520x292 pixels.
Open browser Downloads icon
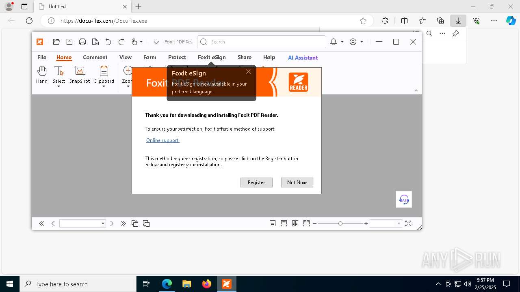458,21
